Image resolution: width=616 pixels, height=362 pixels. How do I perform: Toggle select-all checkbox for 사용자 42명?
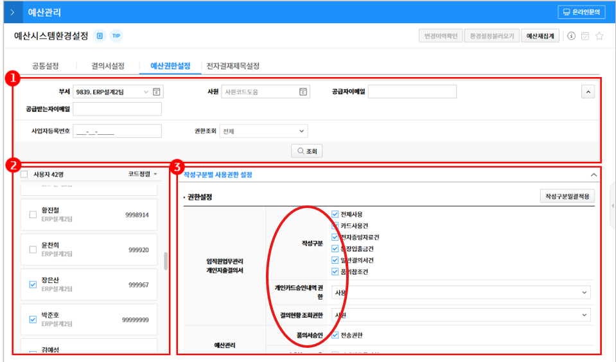24,174
